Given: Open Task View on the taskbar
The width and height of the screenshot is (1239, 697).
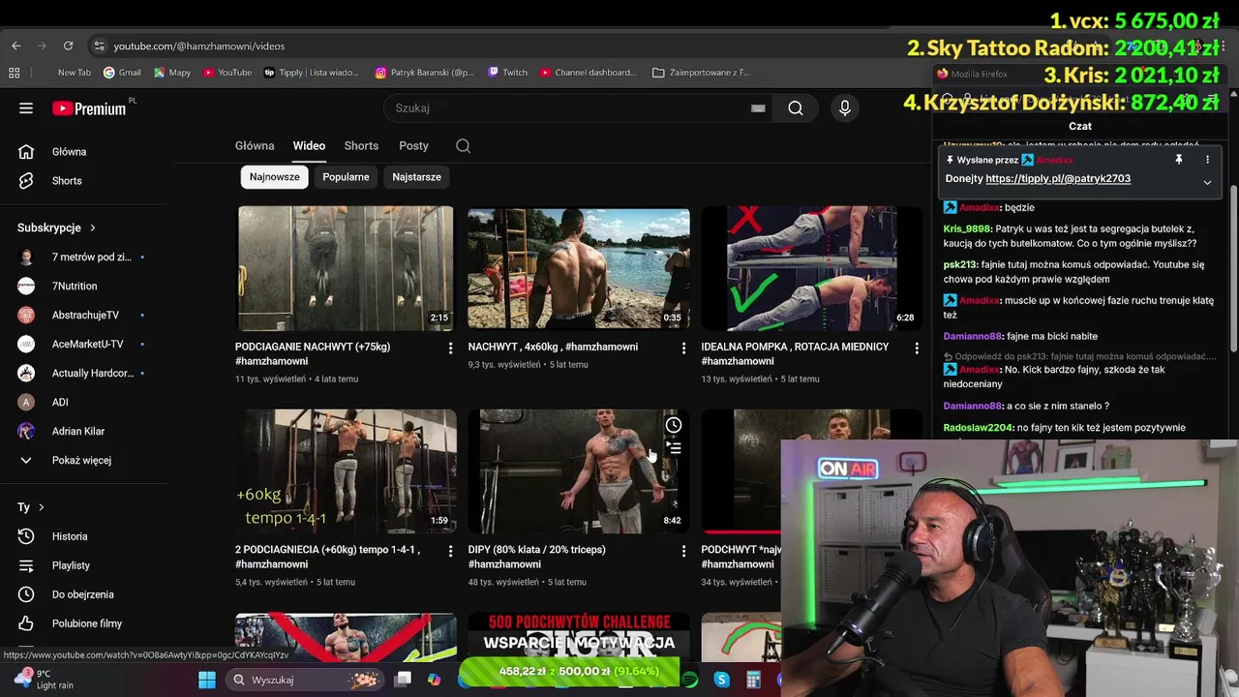Looking at the screenshot, I should (403, 680).
